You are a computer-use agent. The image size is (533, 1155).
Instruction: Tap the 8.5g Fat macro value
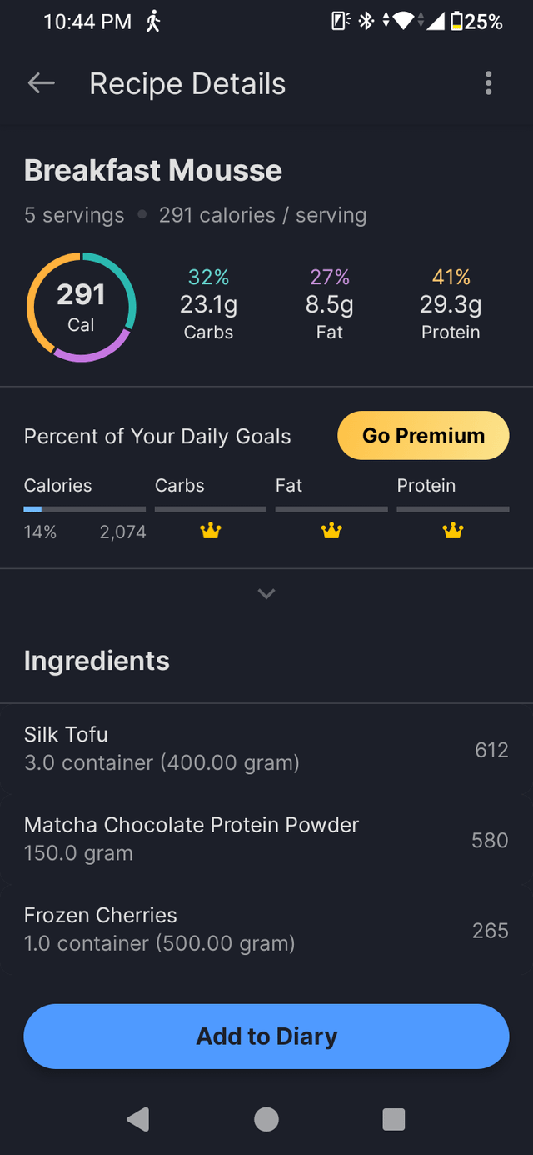(330, 305)
